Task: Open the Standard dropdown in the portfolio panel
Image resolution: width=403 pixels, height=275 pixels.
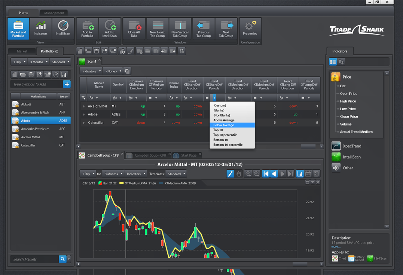Action: tap(60, 62)
